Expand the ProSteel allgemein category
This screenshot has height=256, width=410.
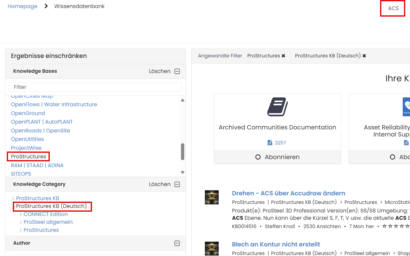pyautogui.click(x=21, y=222)
